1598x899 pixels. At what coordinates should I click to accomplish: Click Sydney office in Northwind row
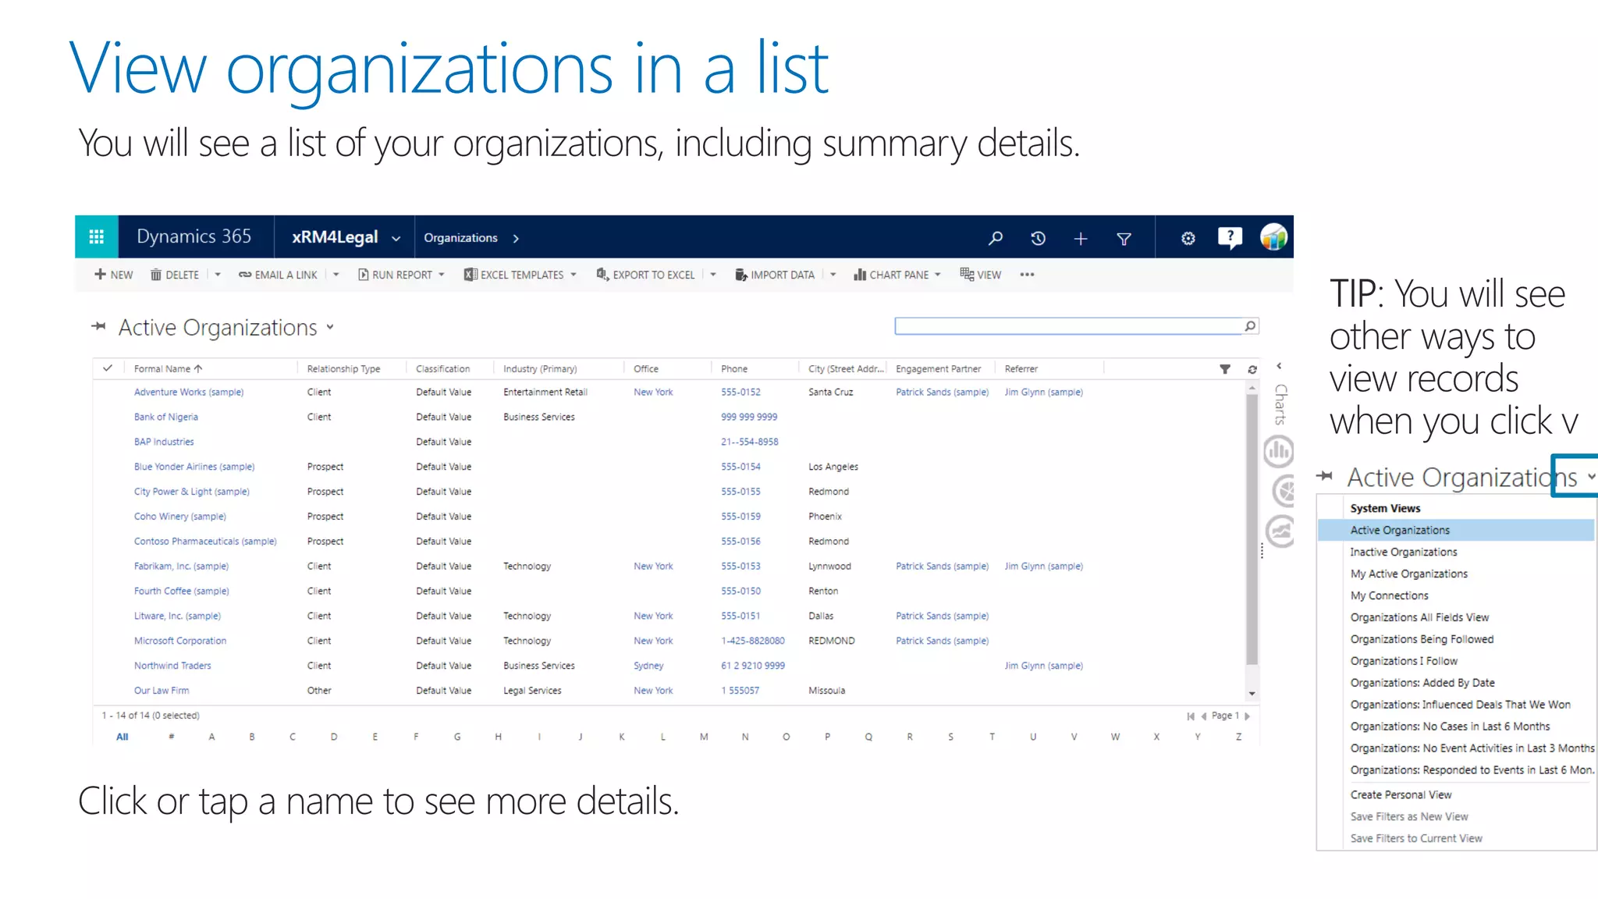coord(648,666)
